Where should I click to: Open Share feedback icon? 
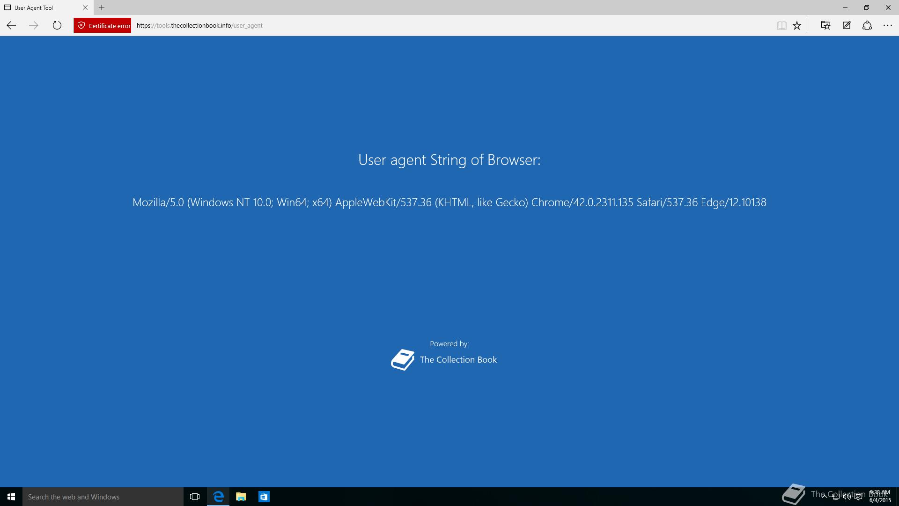(x=867, y=25)
